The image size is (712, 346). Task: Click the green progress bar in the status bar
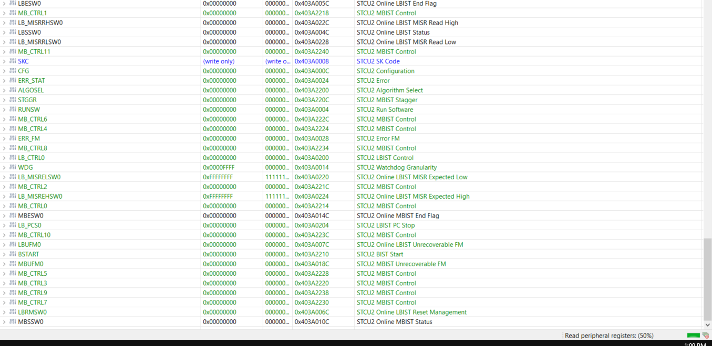click(x=693, y=336)
